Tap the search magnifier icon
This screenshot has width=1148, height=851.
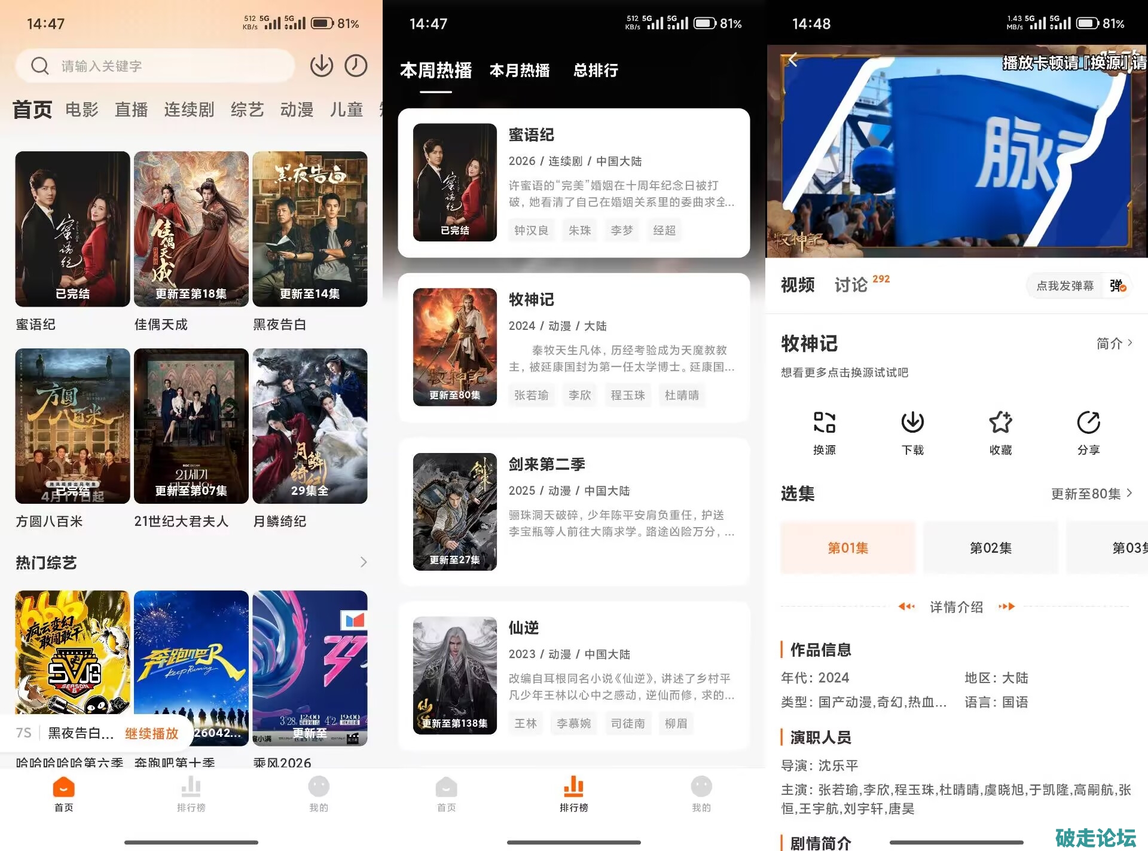(x=39, y=66)
